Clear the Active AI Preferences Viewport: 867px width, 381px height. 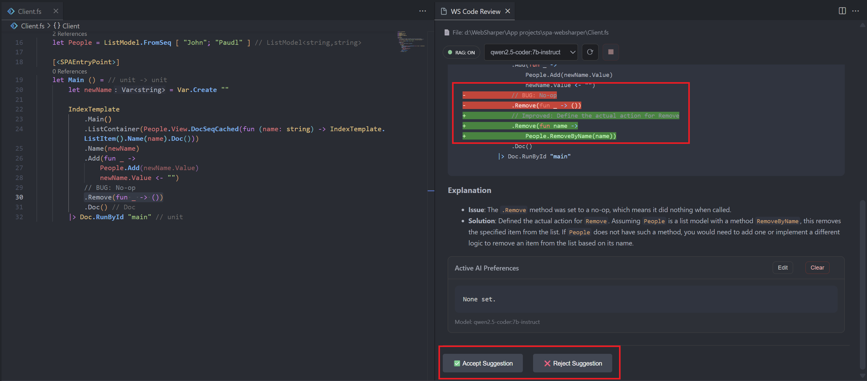click(x=817, y=267)
